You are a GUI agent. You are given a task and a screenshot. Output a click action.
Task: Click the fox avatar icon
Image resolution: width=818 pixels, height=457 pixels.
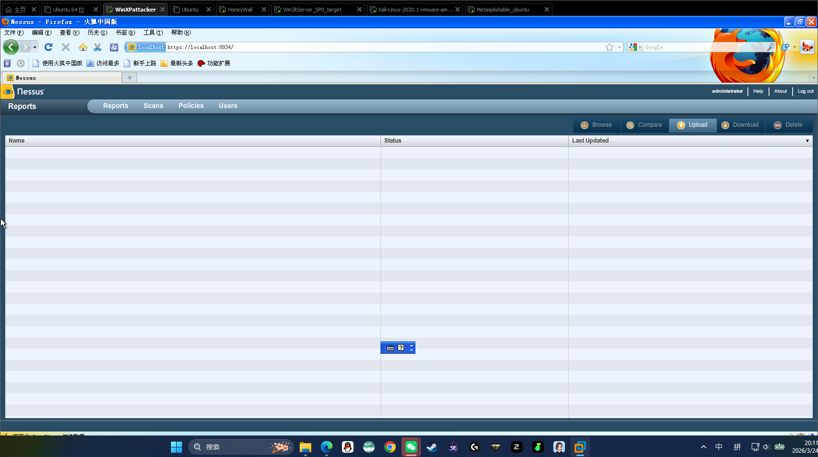point(807,47)
